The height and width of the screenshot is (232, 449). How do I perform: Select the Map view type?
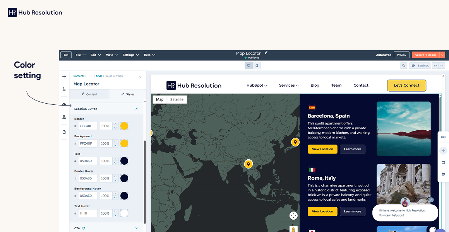(x=160, y=99)
